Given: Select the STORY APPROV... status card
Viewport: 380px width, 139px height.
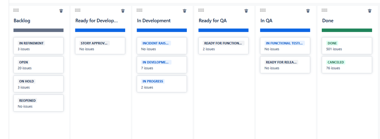Looking at the screenshot, I should pyautogui.click(x=100, y=46).
